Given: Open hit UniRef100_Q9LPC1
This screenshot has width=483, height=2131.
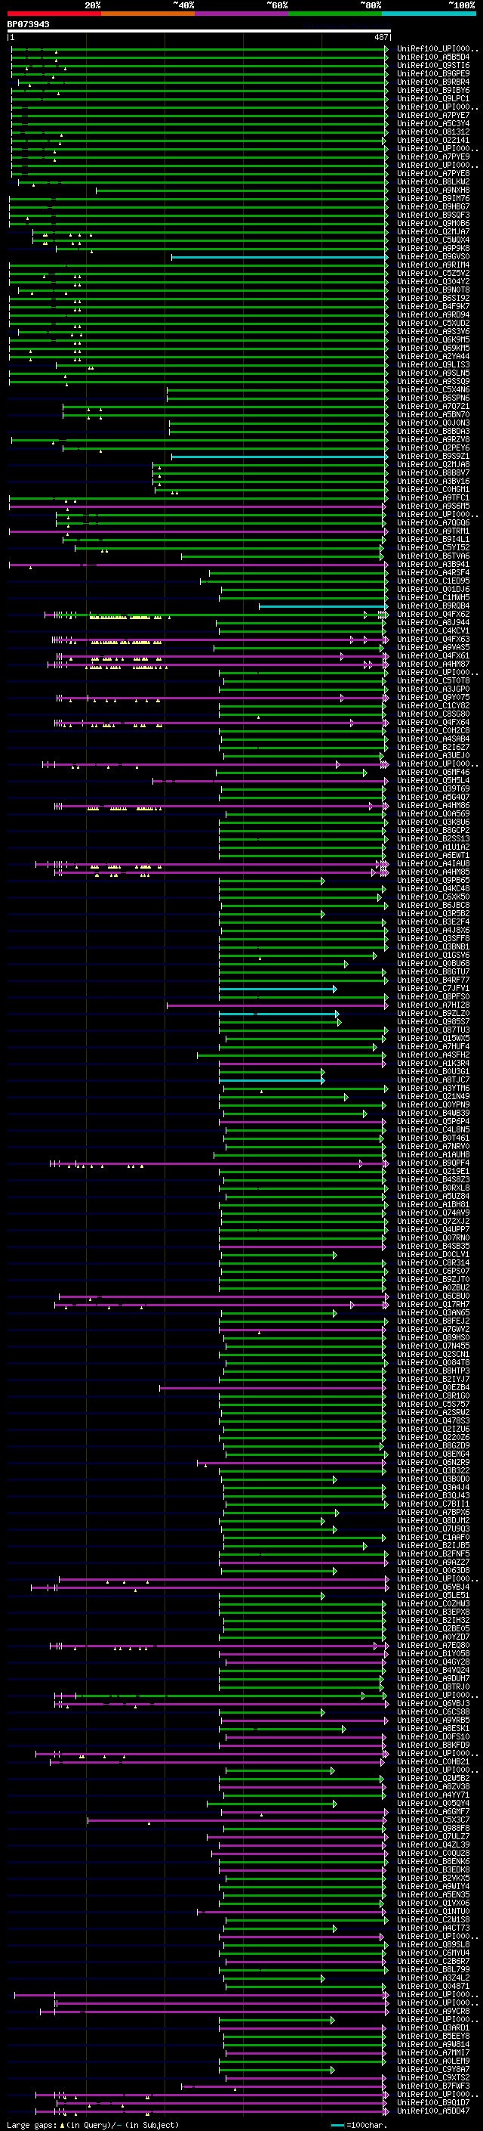Looking at the screenshot, I should [433, 98].
